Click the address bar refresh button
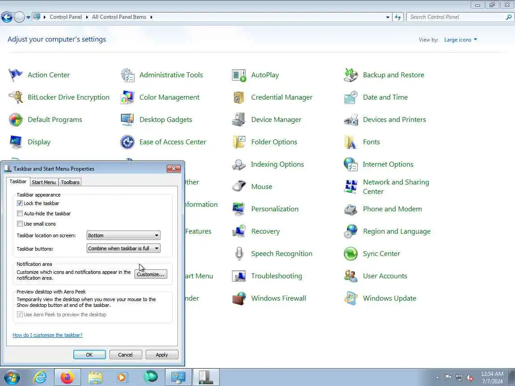Screen dimensions: 515x386 (398, 17)
